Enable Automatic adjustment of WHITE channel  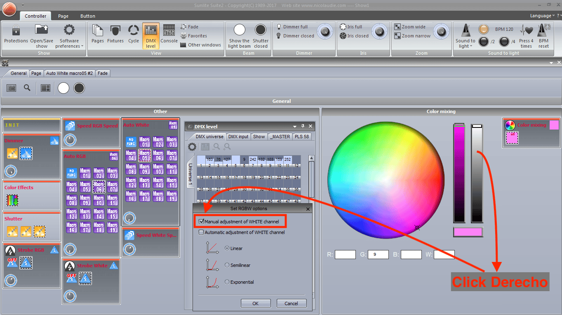(x=202, y=232)
